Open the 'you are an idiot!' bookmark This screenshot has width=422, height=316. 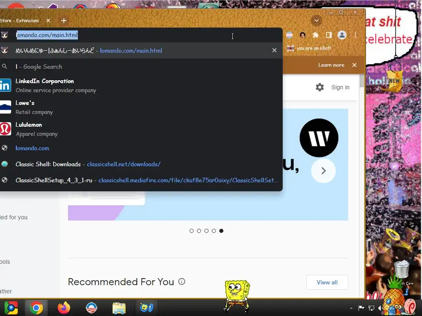click(x=309, y=49)
